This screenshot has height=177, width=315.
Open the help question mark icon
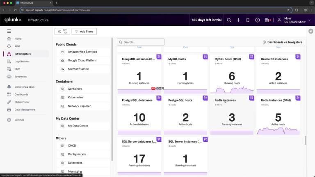257,20
